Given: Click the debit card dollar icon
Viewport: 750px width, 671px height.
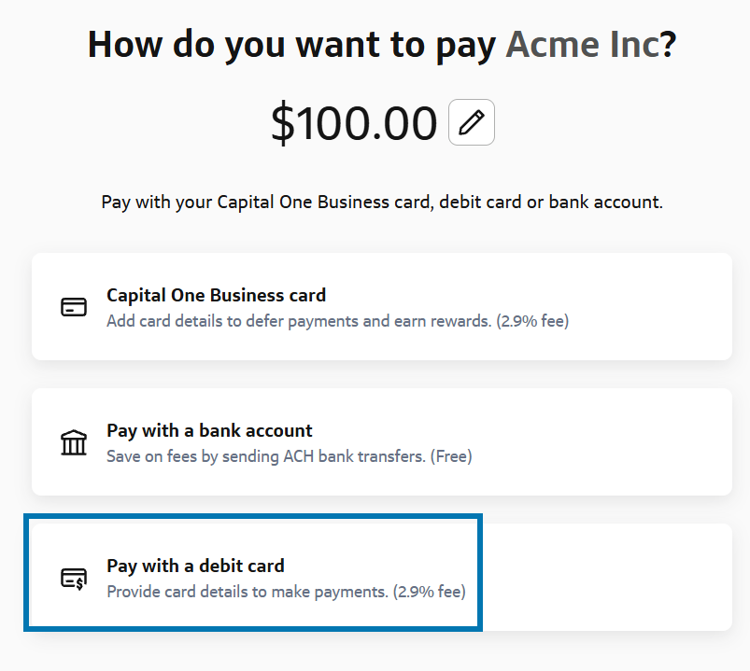Looking at the screenshot, I should (x=74, y=579).
